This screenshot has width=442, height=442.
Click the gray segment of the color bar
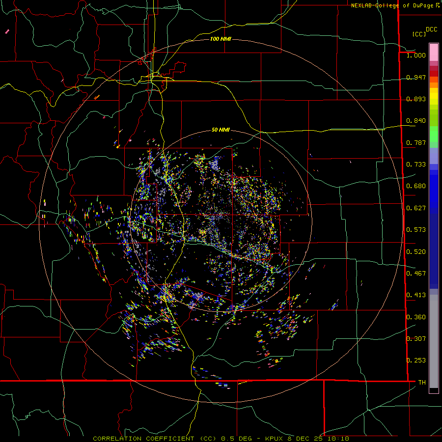tap(434, 341)
